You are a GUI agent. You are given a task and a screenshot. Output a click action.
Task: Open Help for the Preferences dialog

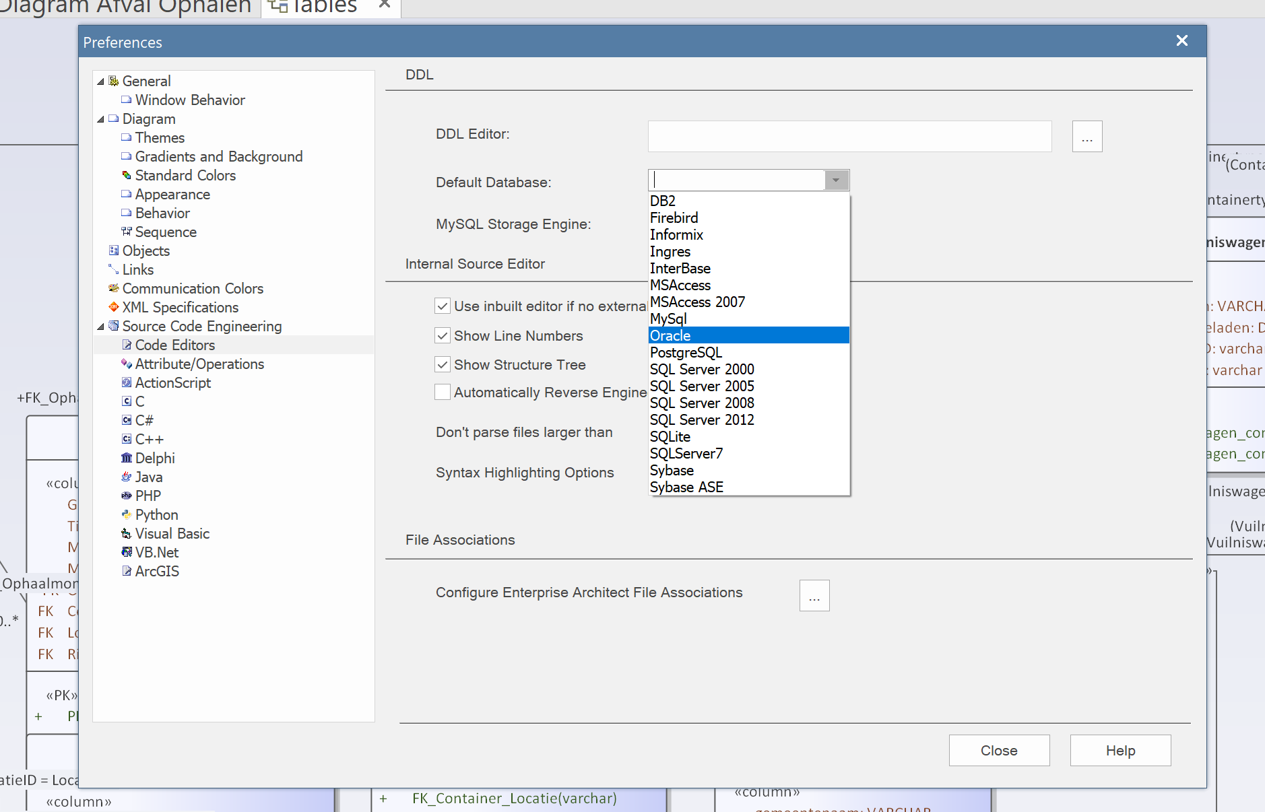(1120, 750)
